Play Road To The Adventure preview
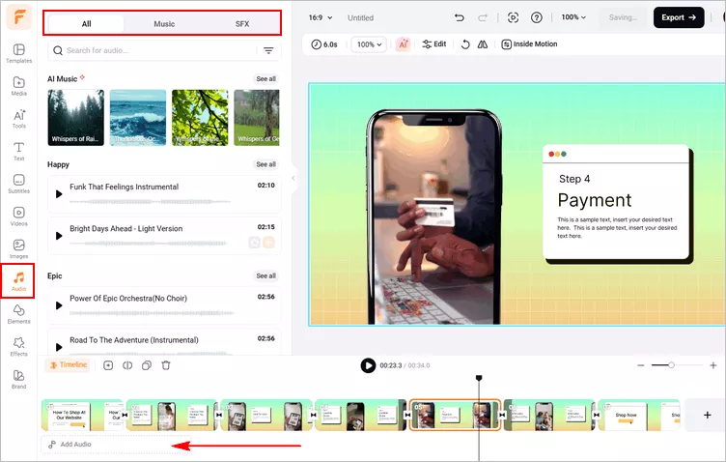726x462 pixels. [x=59, y=347]
